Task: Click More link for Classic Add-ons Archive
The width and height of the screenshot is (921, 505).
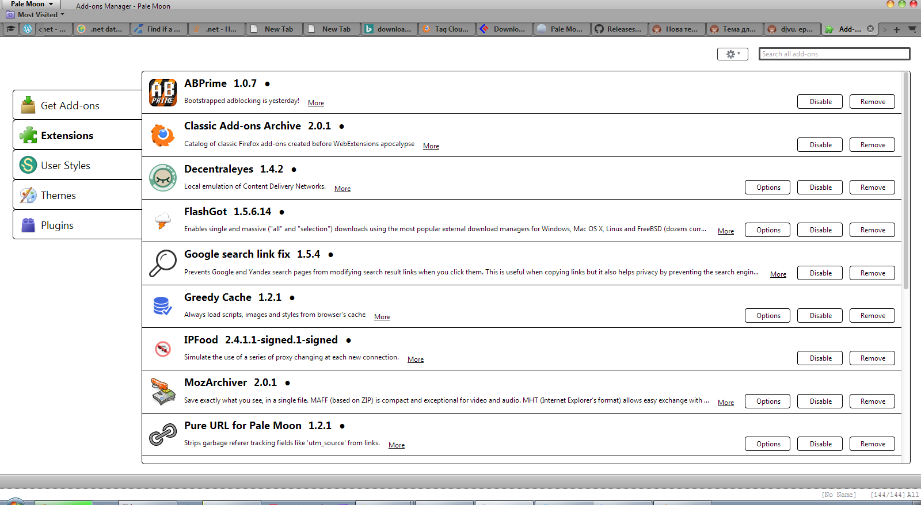Action: (x=431, y=146)
